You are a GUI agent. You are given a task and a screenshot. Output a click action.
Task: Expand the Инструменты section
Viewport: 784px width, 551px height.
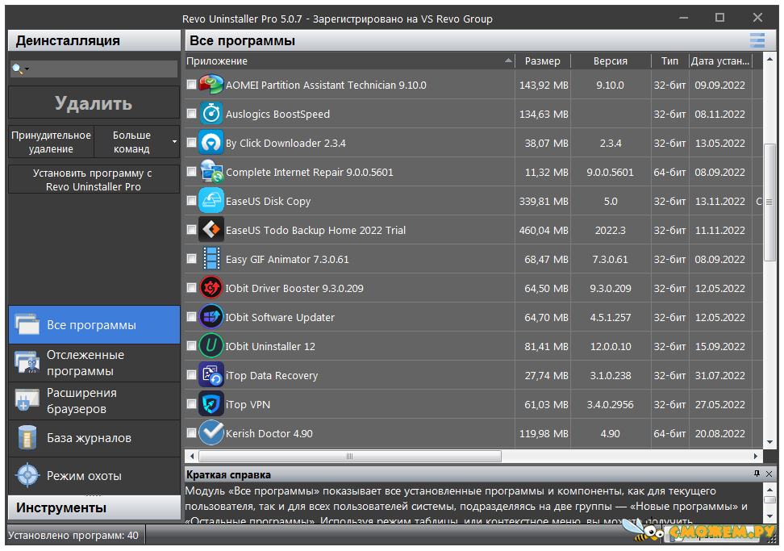pyautogui.click(x=94, y=507)
